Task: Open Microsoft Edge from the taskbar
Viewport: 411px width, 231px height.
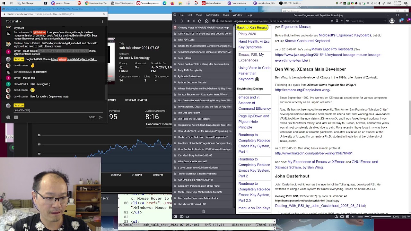Action: [x=164, y=3]
